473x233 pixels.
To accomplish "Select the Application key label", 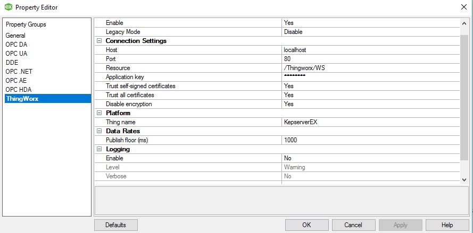I will [125, 77].
